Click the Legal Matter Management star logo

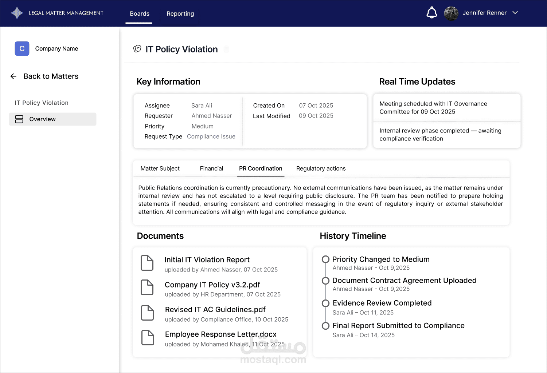pyautogui.click(x=17, y=13)
